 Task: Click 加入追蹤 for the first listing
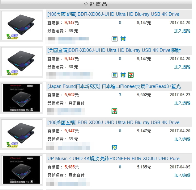(182, 31)
